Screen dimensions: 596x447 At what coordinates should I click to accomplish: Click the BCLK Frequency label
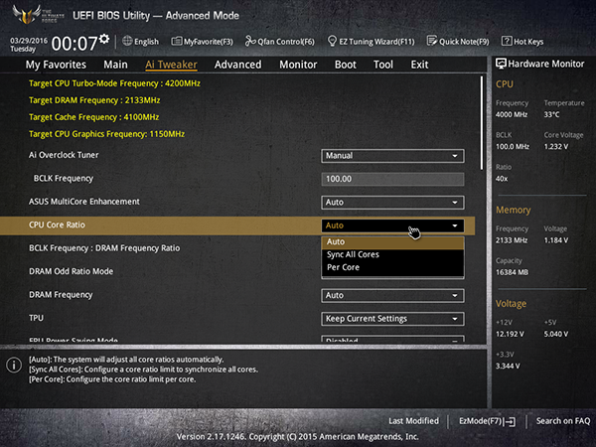(64, 178)
